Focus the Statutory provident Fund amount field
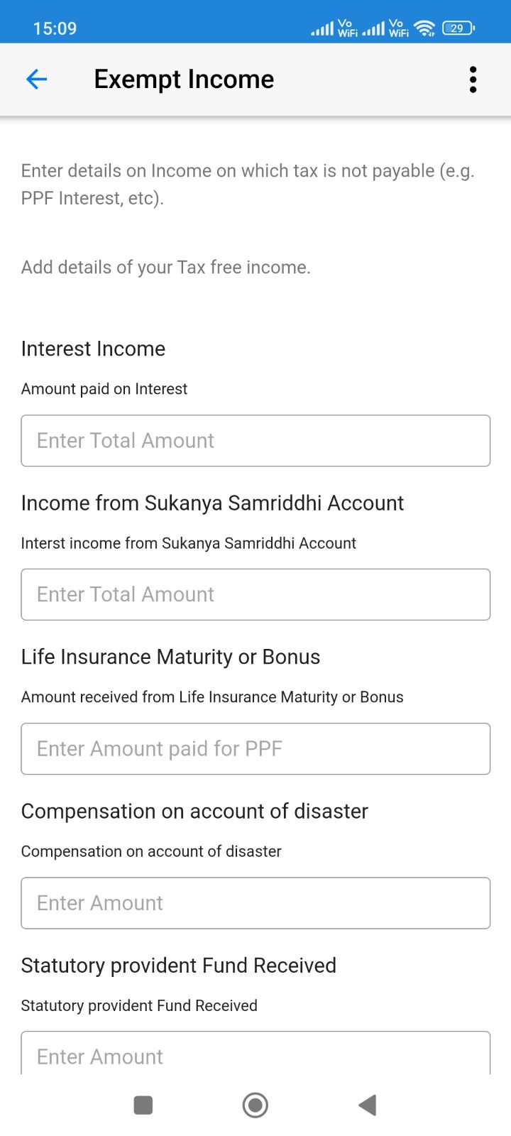Screen dimensions: 511x1136 click(x=255, y=1054)
